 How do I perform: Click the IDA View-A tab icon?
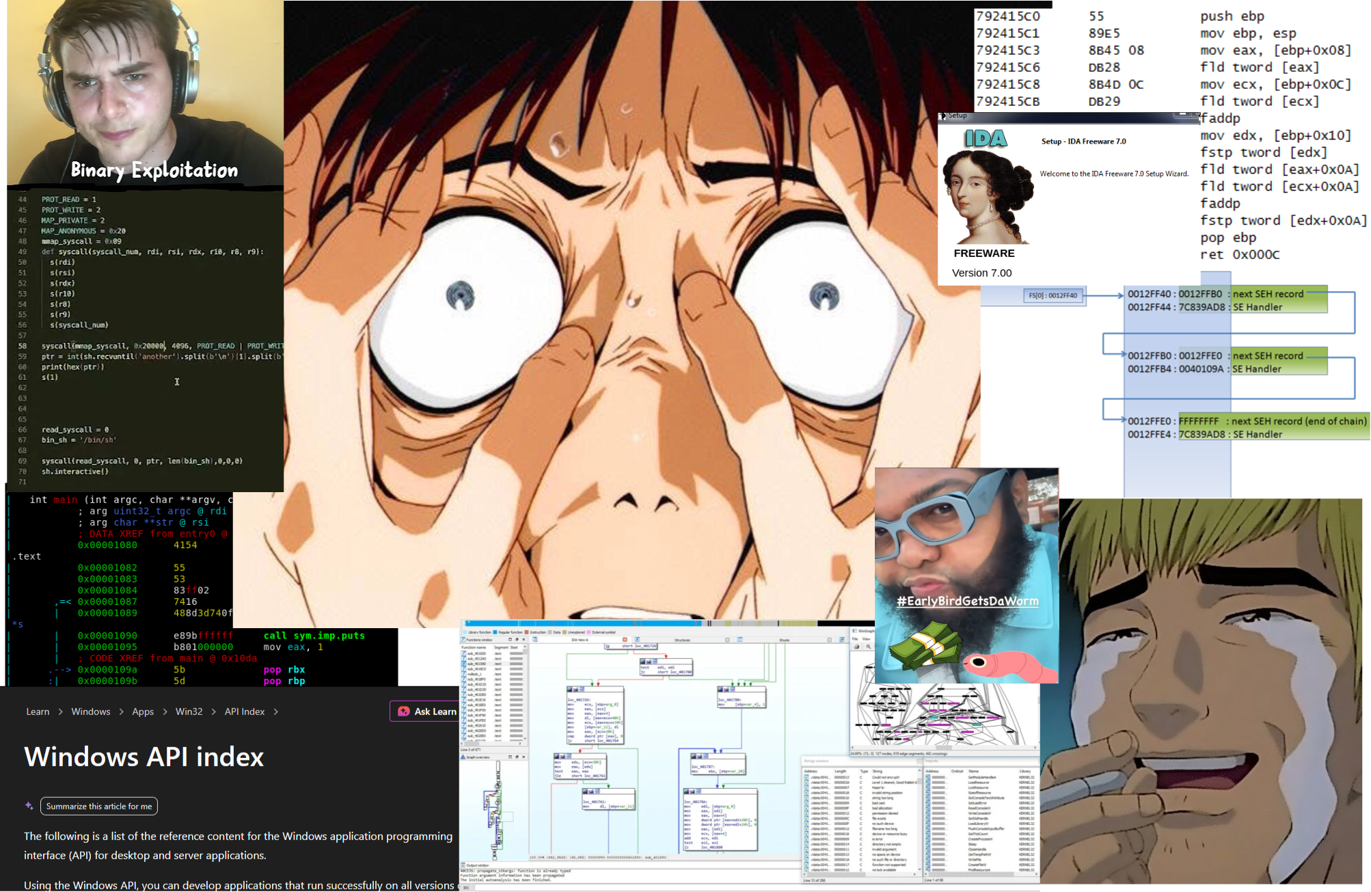click(535, 640)
